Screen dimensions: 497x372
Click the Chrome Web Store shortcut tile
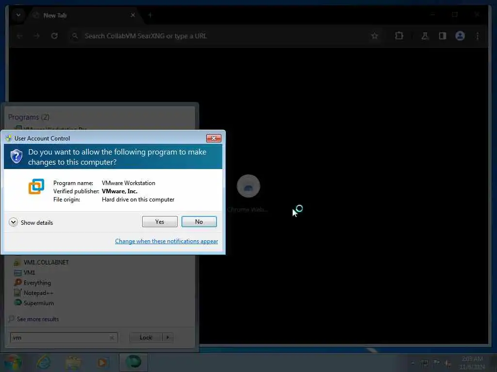(248, 193)
